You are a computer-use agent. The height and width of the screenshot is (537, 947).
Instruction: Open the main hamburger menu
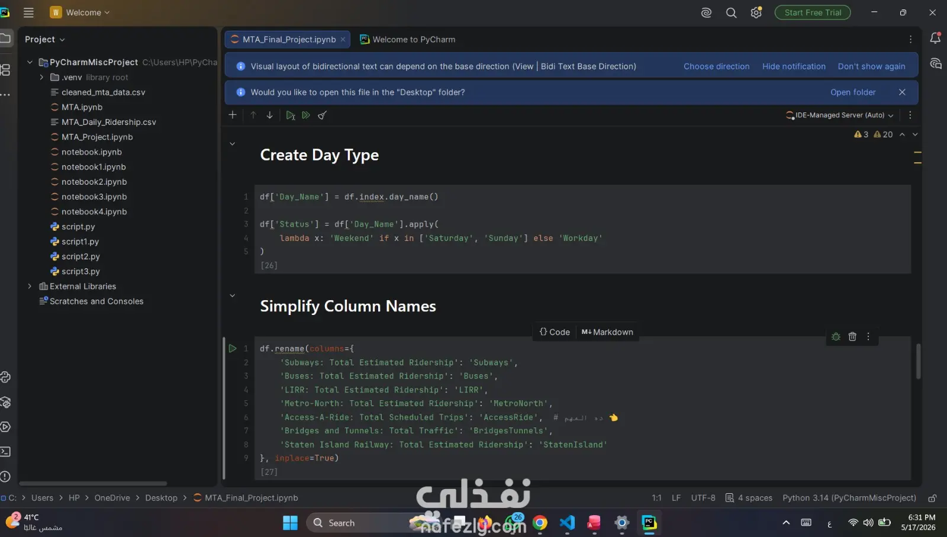(x=28, y=12)
